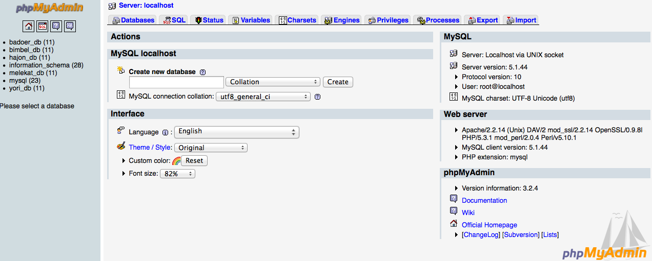Click the text User: root@localhost
652x261 pixels.
(x=493, y=87)
